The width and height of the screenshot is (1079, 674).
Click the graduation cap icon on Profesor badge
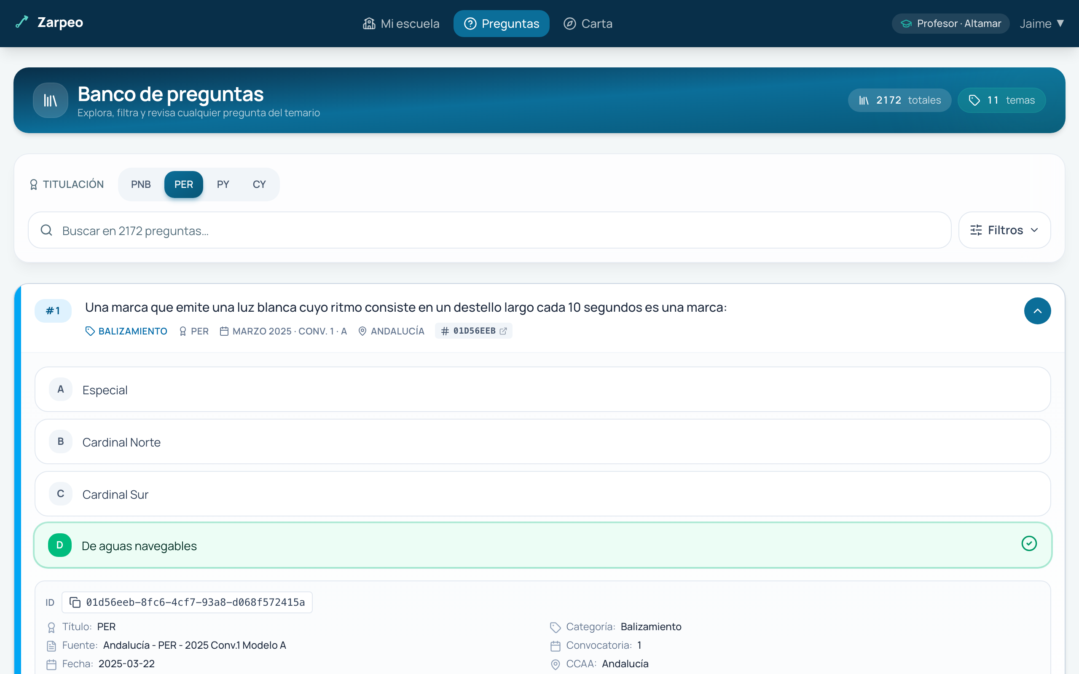906,24
